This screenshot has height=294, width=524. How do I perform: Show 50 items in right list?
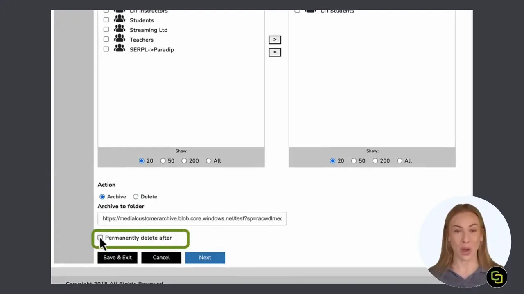tap(354, 160)
